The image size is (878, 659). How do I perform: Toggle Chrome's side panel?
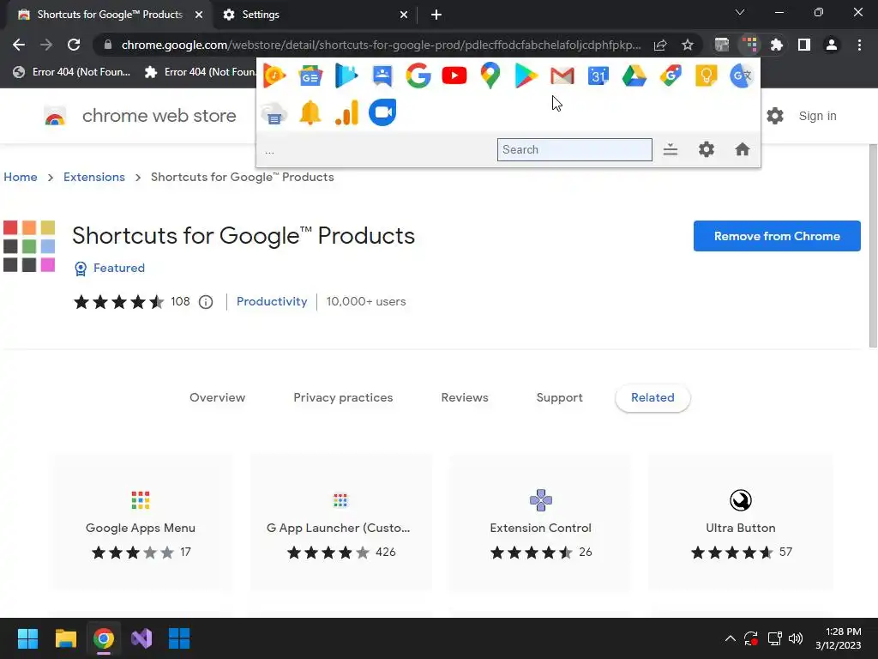pyautogui.click(x=804, y=45)
